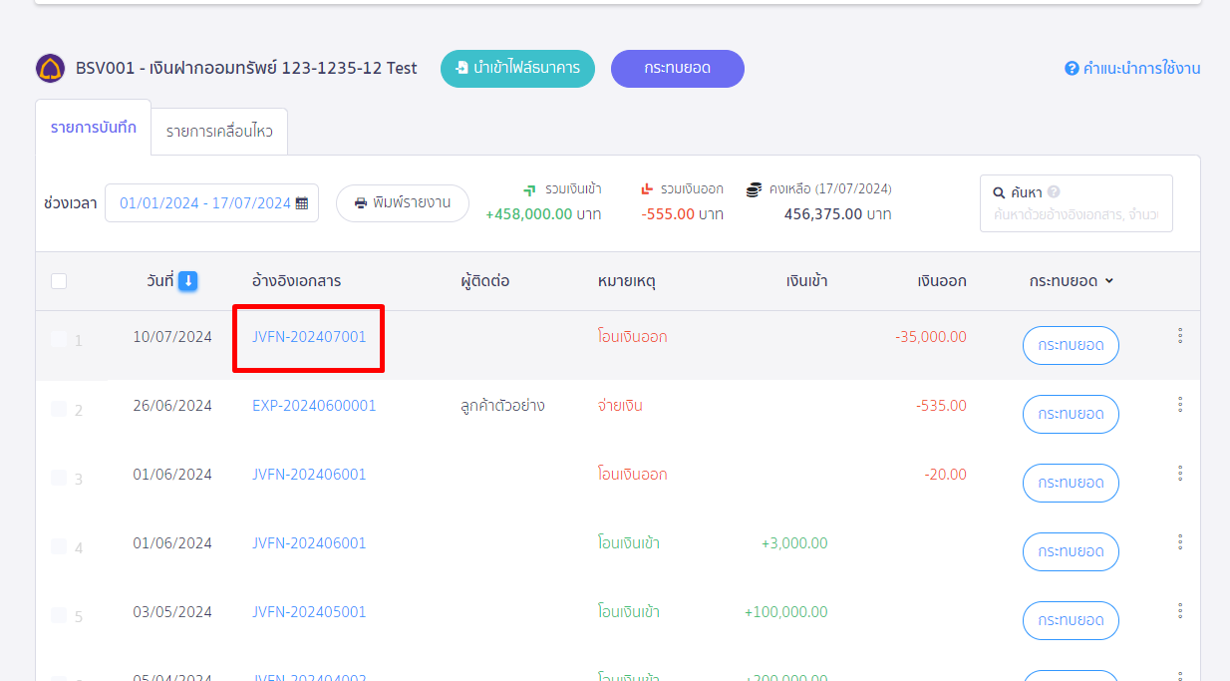Open more options for the +100,000.00 row

(1180, 611)
